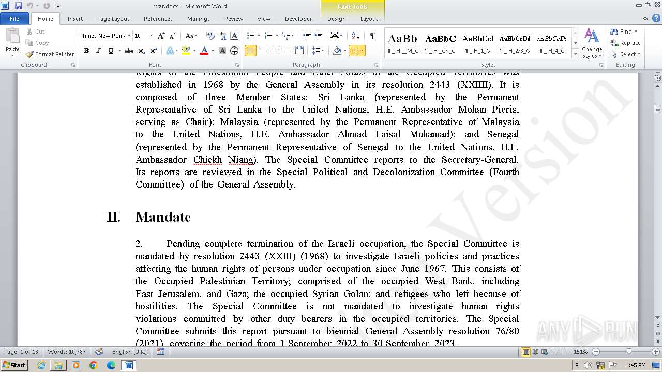Viewport: 662px width, 372px height.
Task: Decrease the paragraph indent
Action: tap(307, 36)
